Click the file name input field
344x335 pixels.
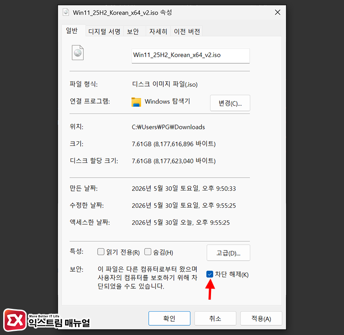tap(190, 56)
